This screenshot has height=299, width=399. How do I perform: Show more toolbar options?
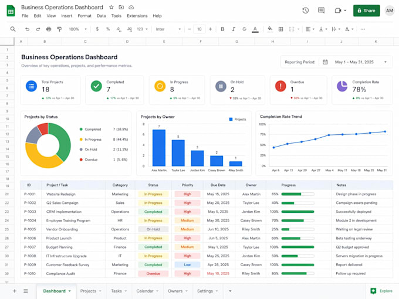[x=363, y=29]
